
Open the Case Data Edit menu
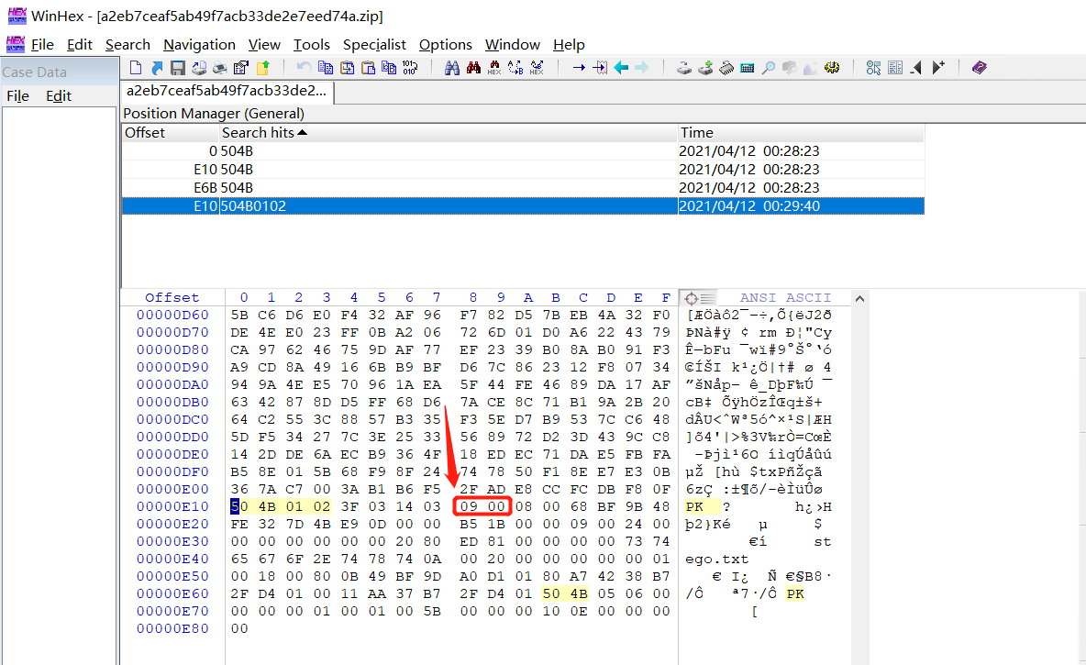pos(60,95)
